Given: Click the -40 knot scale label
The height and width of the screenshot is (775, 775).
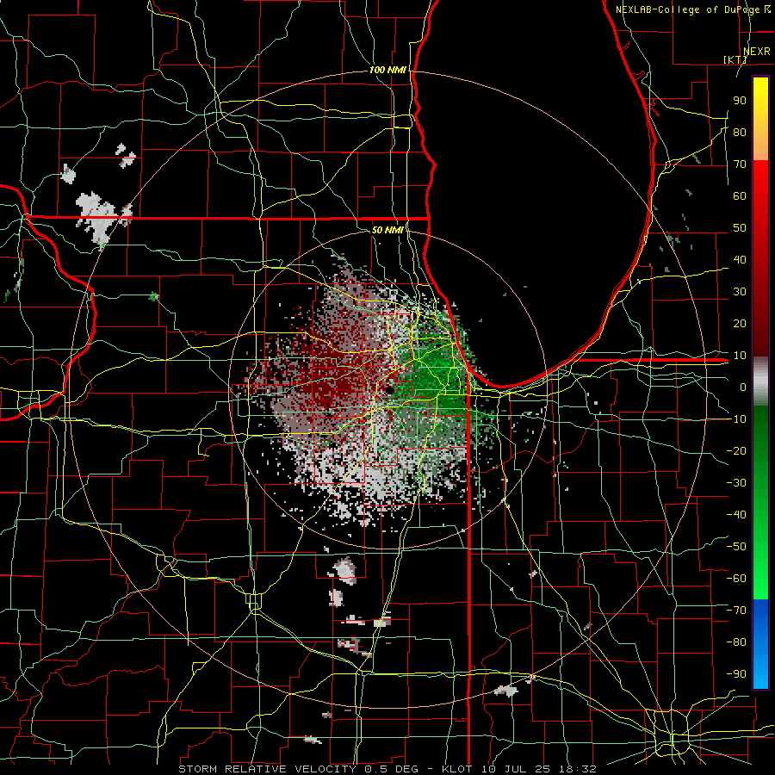Looking at the screenshot, I should [736, 515].
